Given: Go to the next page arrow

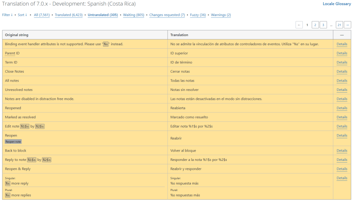Looking at the screenshot, I should [x=348, y=25].
